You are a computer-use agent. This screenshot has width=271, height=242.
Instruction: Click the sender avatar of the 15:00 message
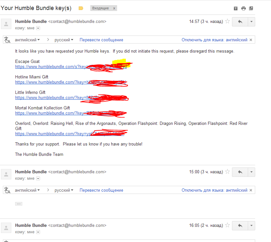(6, 174)
